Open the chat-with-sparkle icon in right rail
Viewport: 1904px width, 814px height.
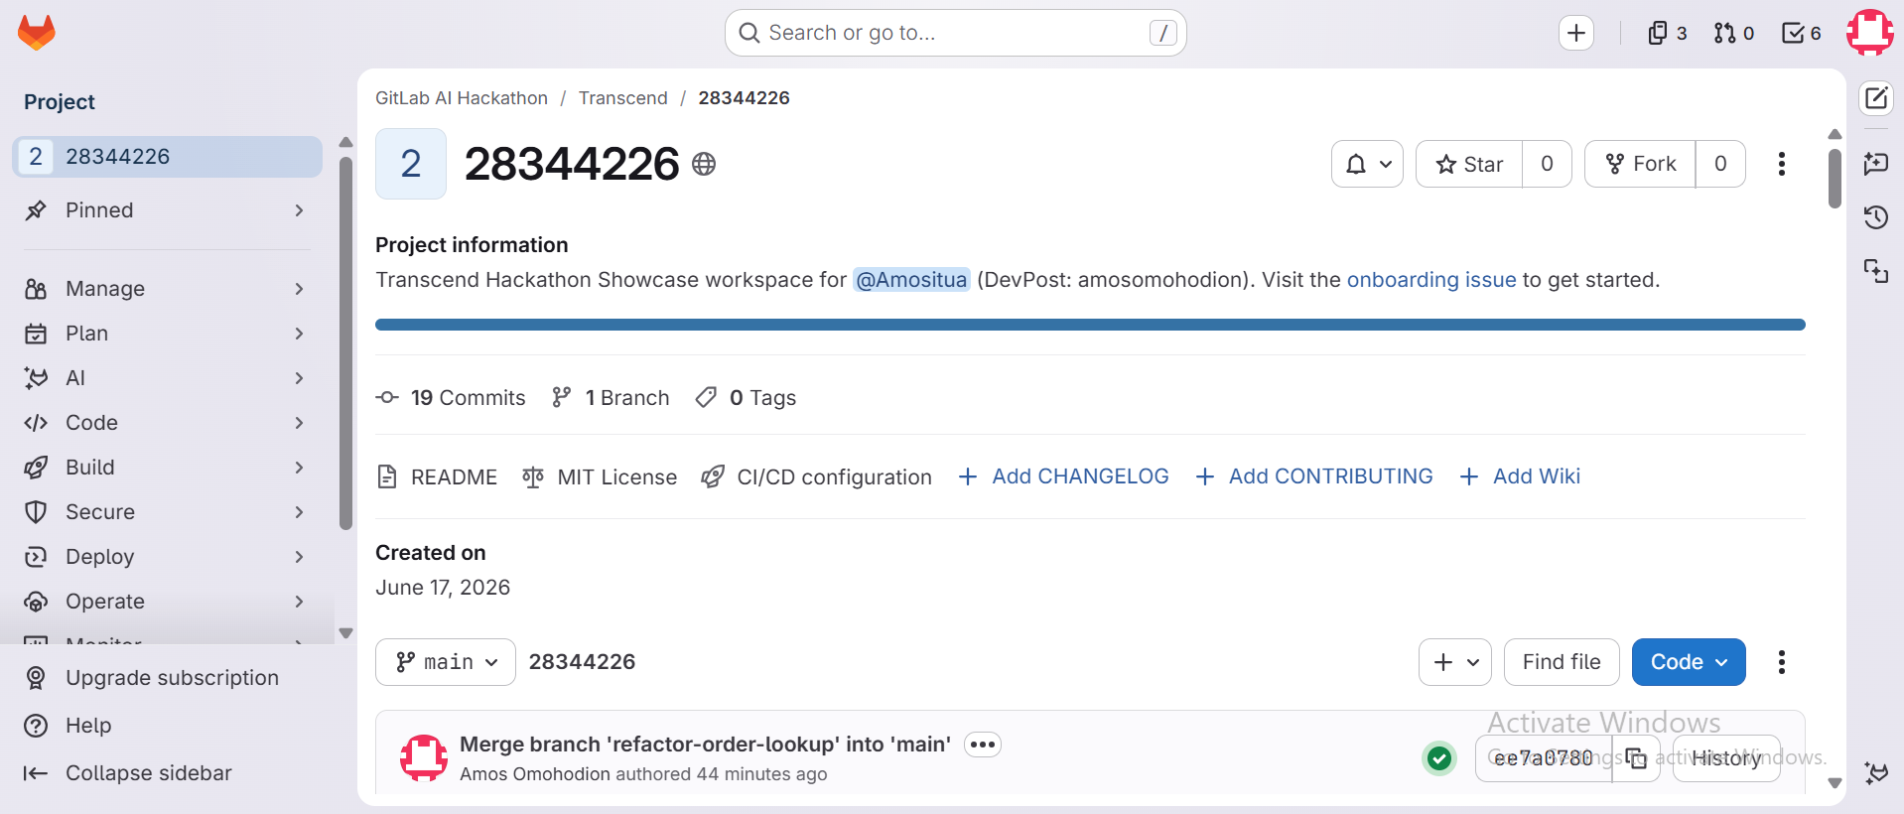click(x=1876, y=163)
